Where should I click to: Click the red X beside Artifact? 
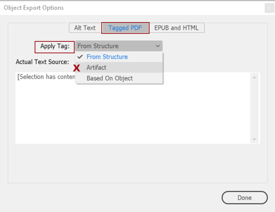click(x=77, y=67)
